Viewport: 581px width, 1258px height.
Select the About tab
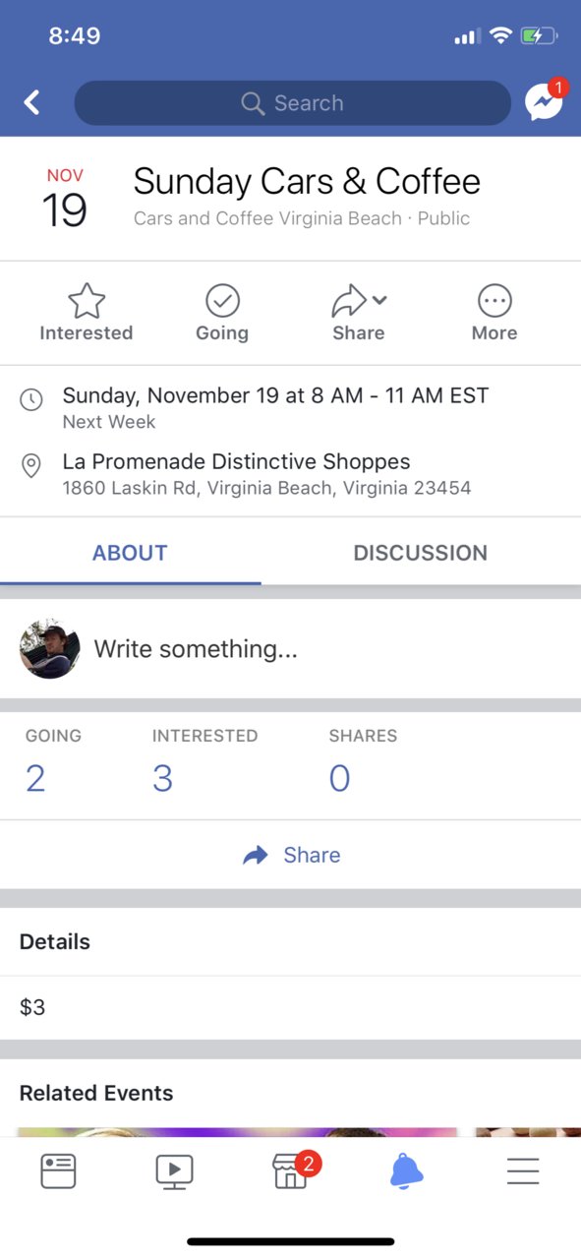tap(130, 553)
